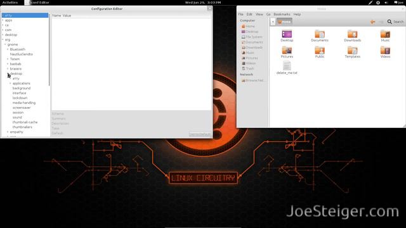Expand the top-level desktop tree node
Image resolution: width=406 pixels, height=228 pixels.
click(x=3, y=35)
